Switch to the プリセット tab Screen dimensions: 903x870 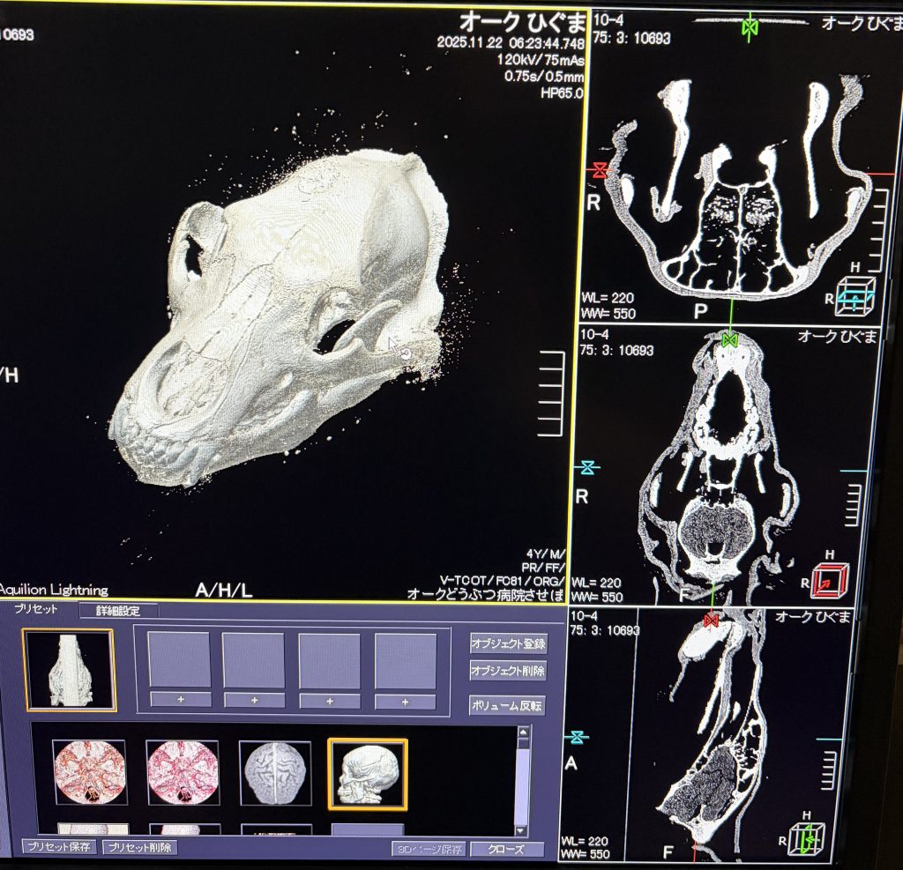tap(37, 610)
